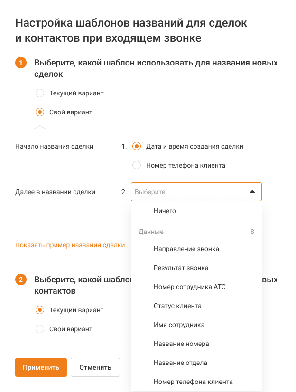Choose 'Имя сотрудника' in the dropdown
Screen dimensions: 296x392
click(179, 325)
